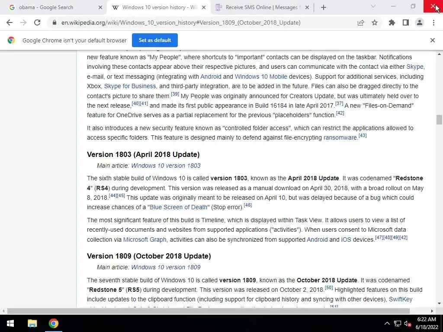Open a new tab with plus button
Viewport: 443px width, 332px height.
[x=324, y=7]
